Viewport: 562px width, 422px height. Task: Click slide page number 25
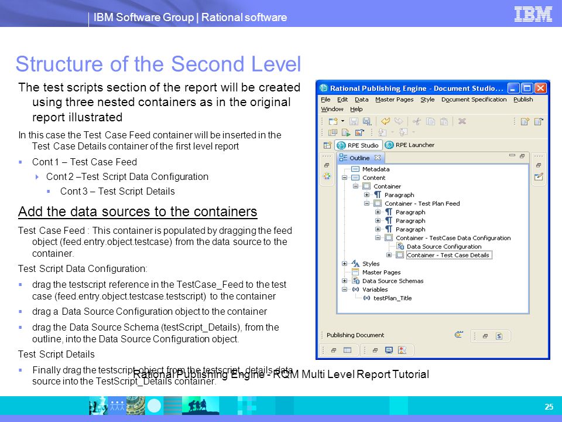549,407
